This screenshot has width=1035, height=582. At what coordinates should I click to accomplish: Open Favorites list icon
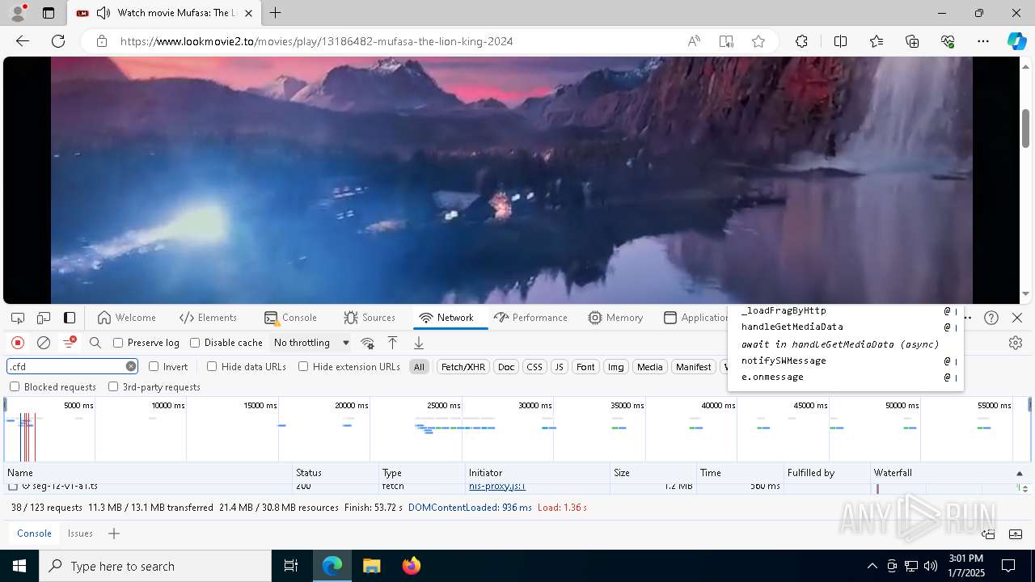point(877,41)
